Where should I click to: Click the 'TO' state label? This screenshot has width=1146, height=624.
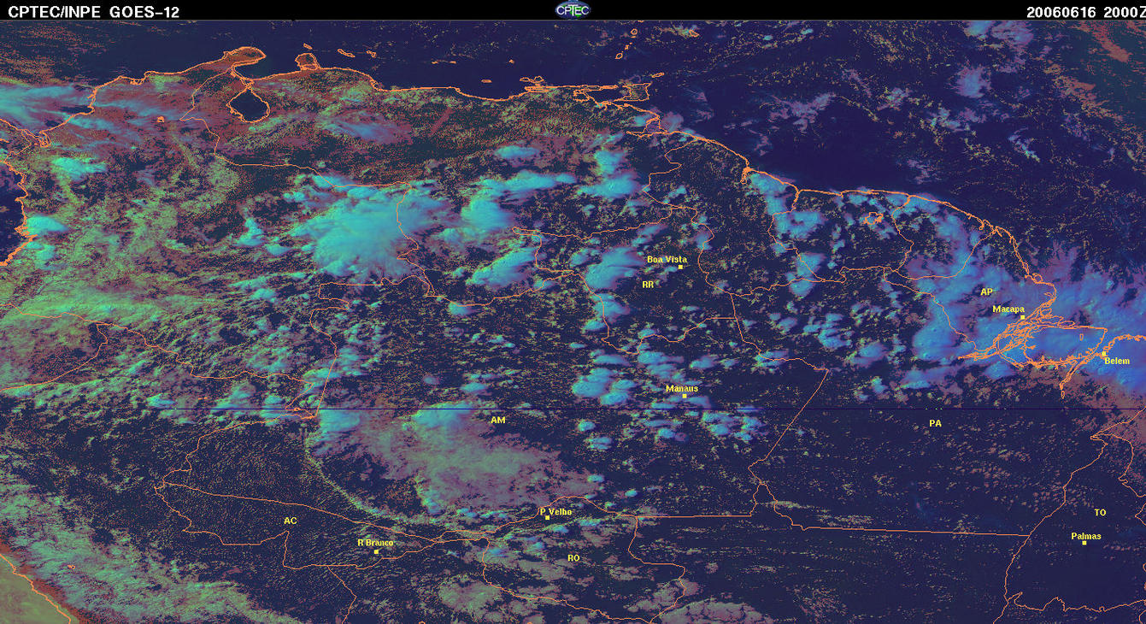coord(1100,513)
